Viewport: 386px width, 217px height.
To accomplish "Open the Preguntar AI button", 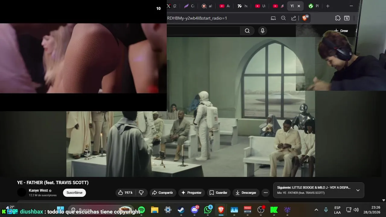I will (191, 193).
